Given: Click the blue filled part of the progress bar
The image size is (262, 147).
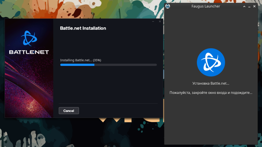Looking at the screenshot, I should pos(77,65).
